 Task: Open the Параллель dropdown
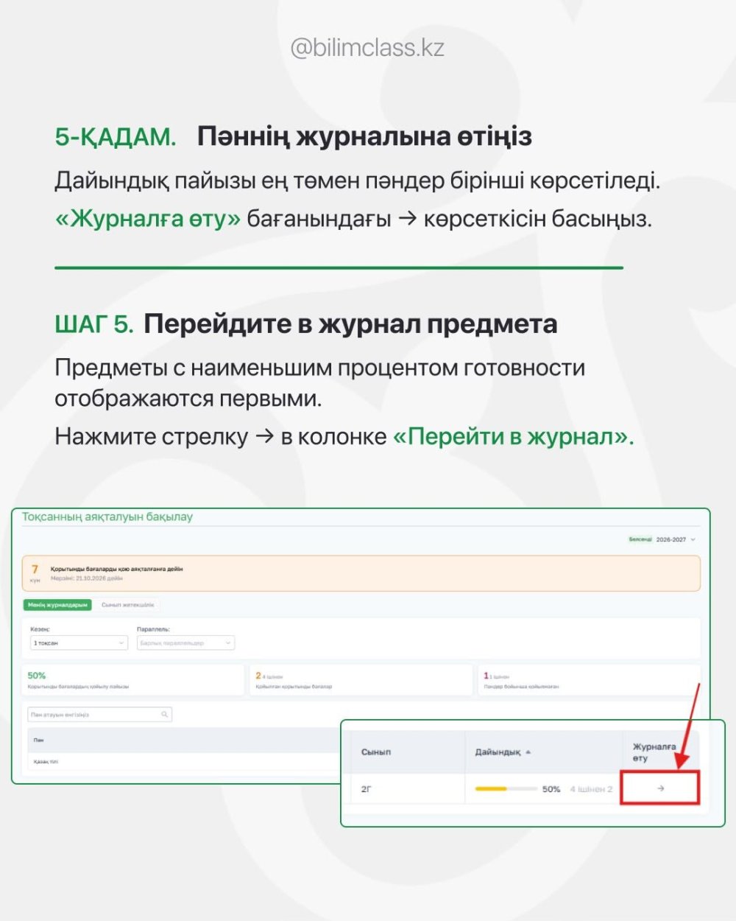point(185,643)
